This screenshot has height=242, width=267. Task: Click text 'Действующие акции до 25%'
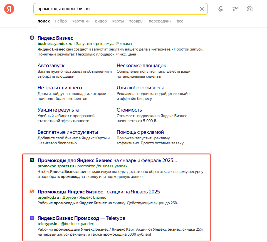[152, 203]
